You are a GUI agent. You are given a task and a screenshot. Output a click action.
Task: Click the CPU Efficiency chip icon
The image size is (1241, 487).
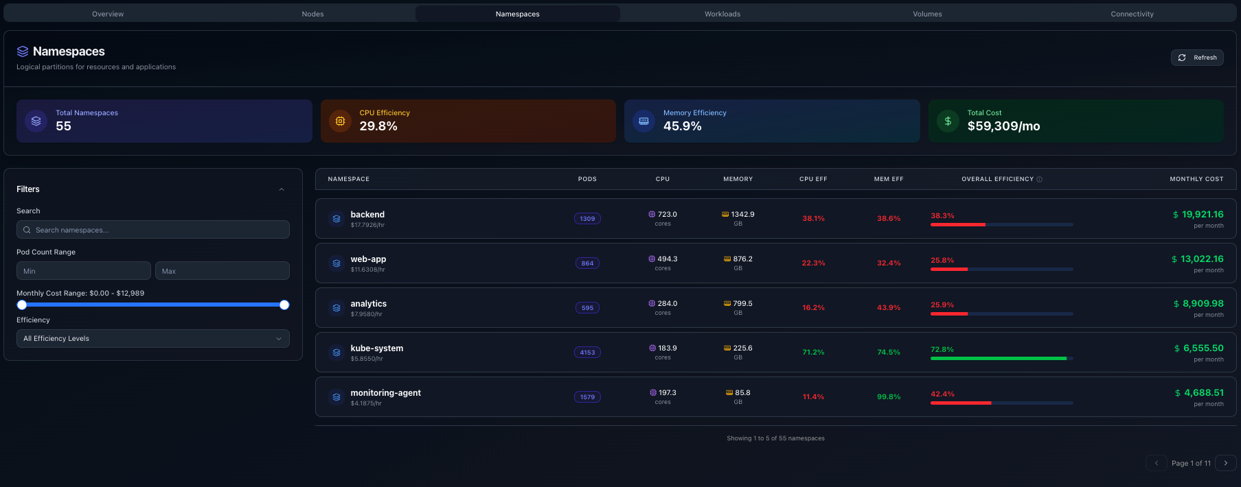(x=340, y=121)
